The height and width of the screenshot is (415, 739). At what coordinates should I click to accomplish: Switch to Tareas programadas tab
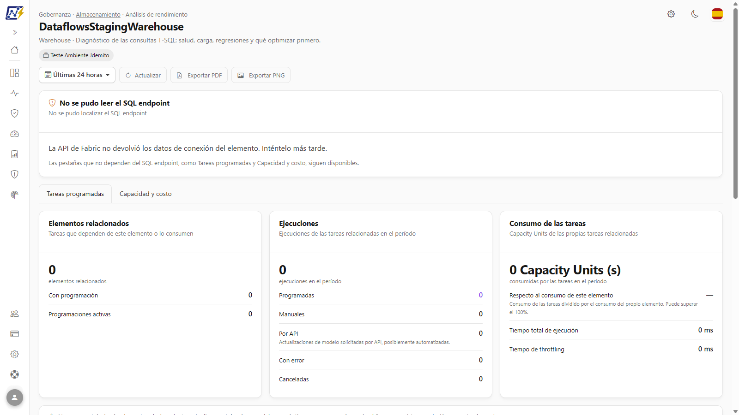point(75,194)
